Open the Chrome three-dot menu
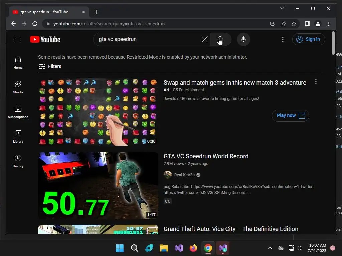The image size is (342, 256). tap(329, 24)
